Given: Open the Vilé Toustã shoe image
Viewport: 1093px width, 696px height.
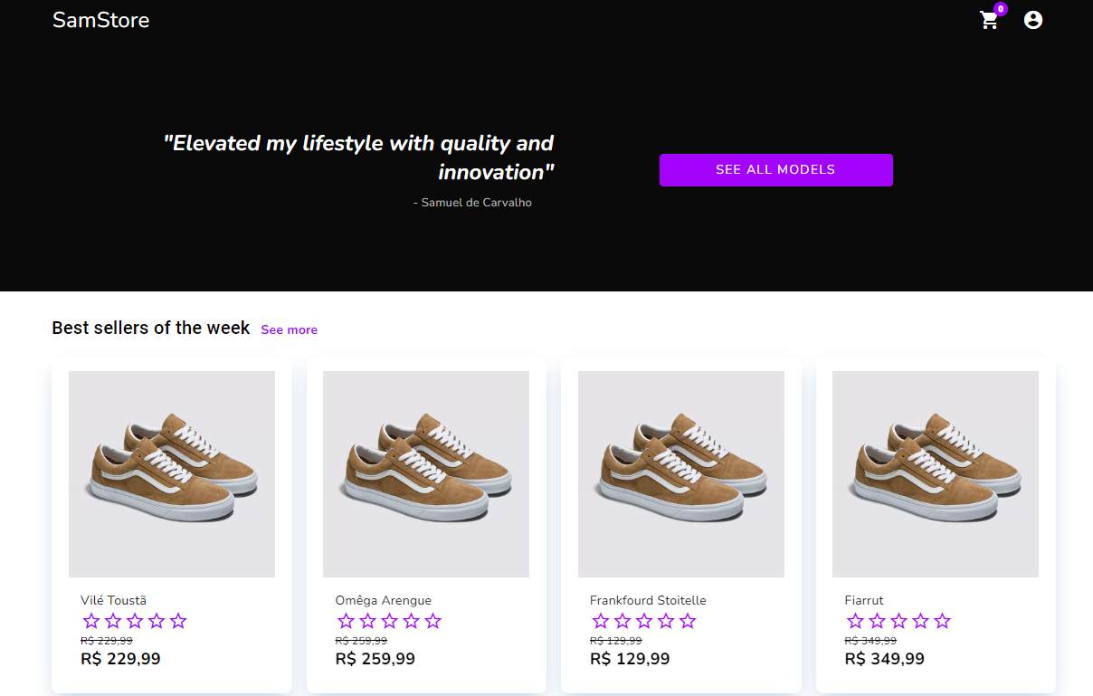Looking at the screenshot, I should (172, 474).
